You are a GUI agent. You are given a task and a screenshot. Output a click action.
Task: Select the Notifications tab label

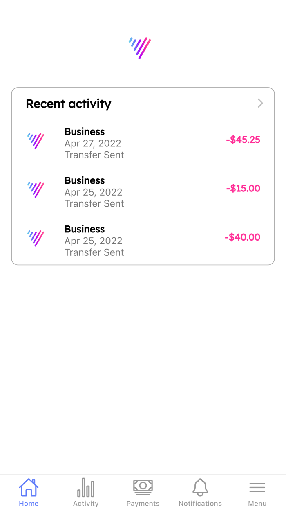tap(200, 504)
